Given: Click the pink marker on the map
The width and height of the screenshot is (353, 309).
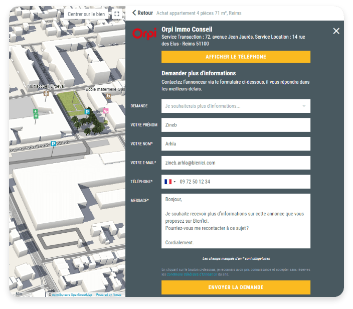Looking at the screenshot, I should (x=106, y=110).
